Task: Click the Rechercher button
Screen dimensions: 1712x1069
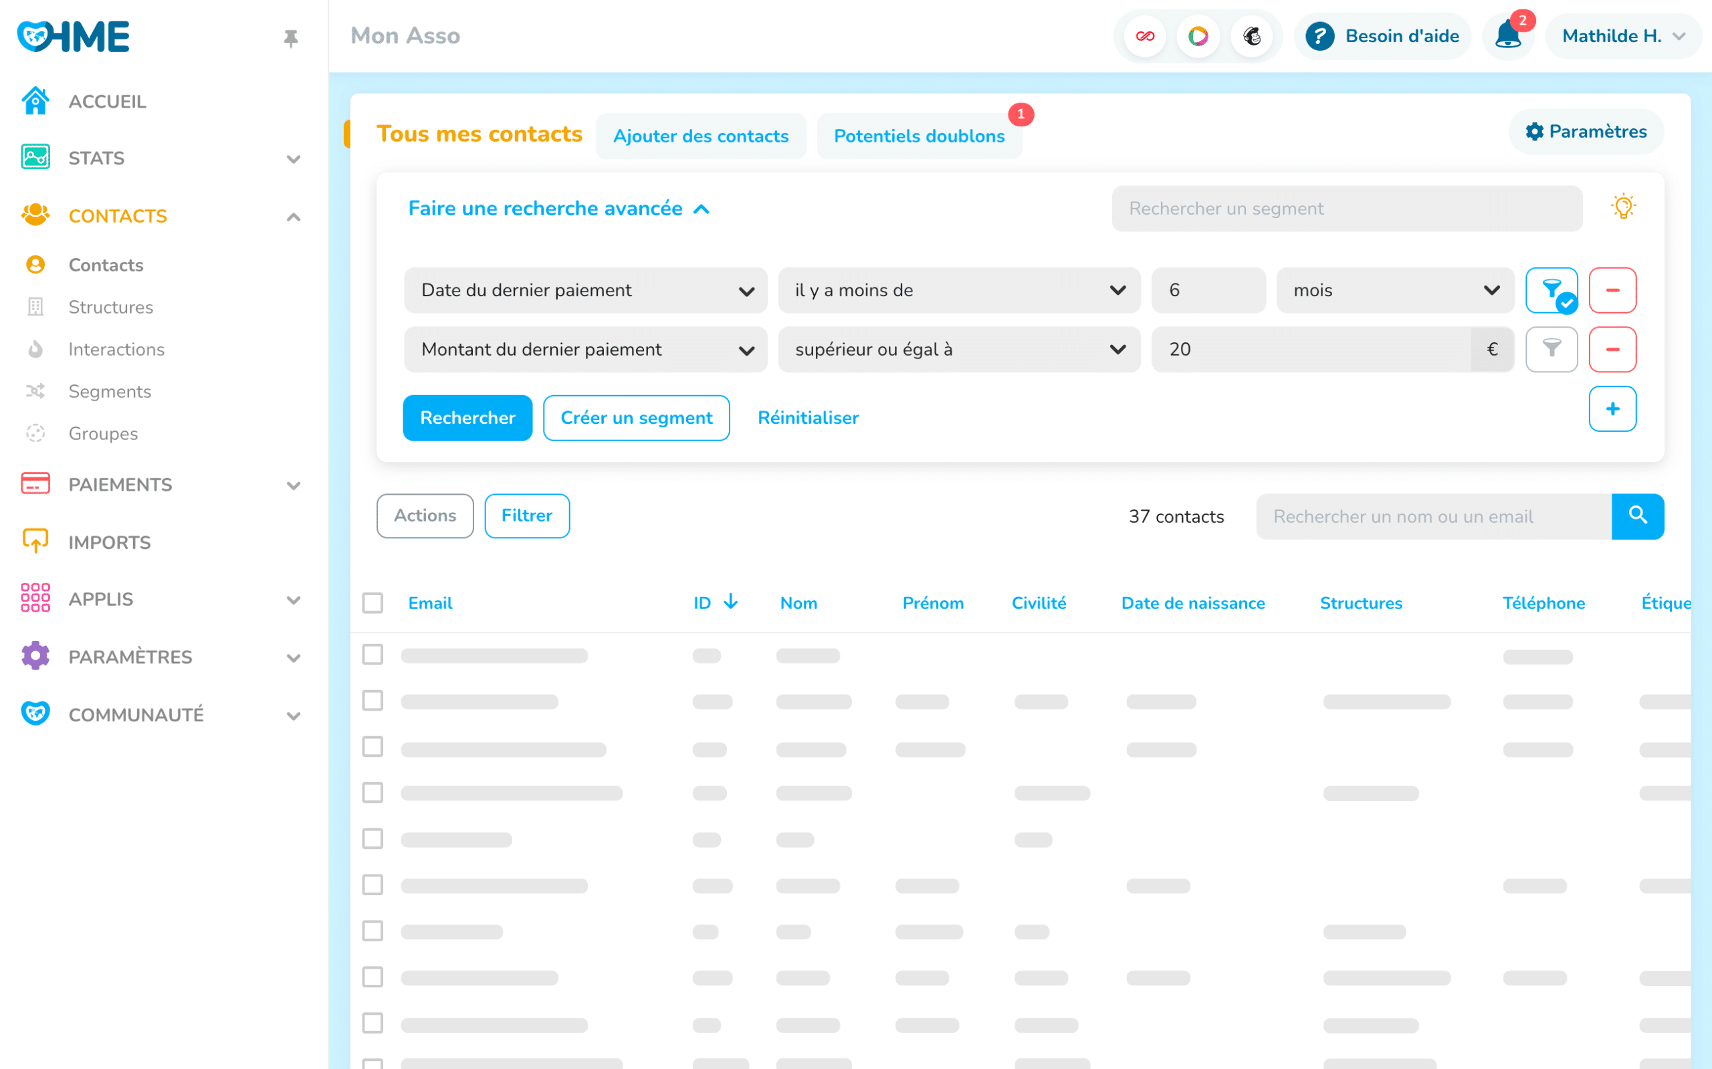Action: [467, 418]
